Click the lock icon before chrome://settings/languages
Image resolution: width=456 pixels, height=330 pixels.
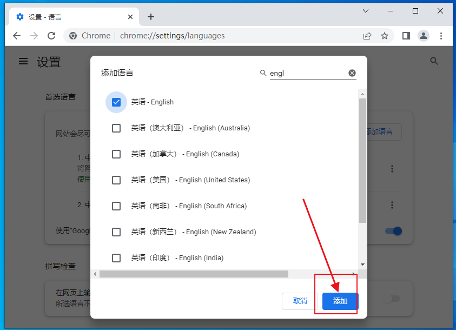click(x=72, y=36)
